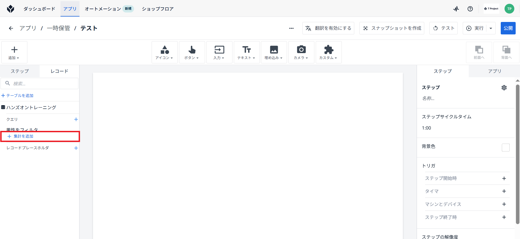This screenshot has height=239, width=520.
Task: Click the 検索 search field
Action: [40, 83]
